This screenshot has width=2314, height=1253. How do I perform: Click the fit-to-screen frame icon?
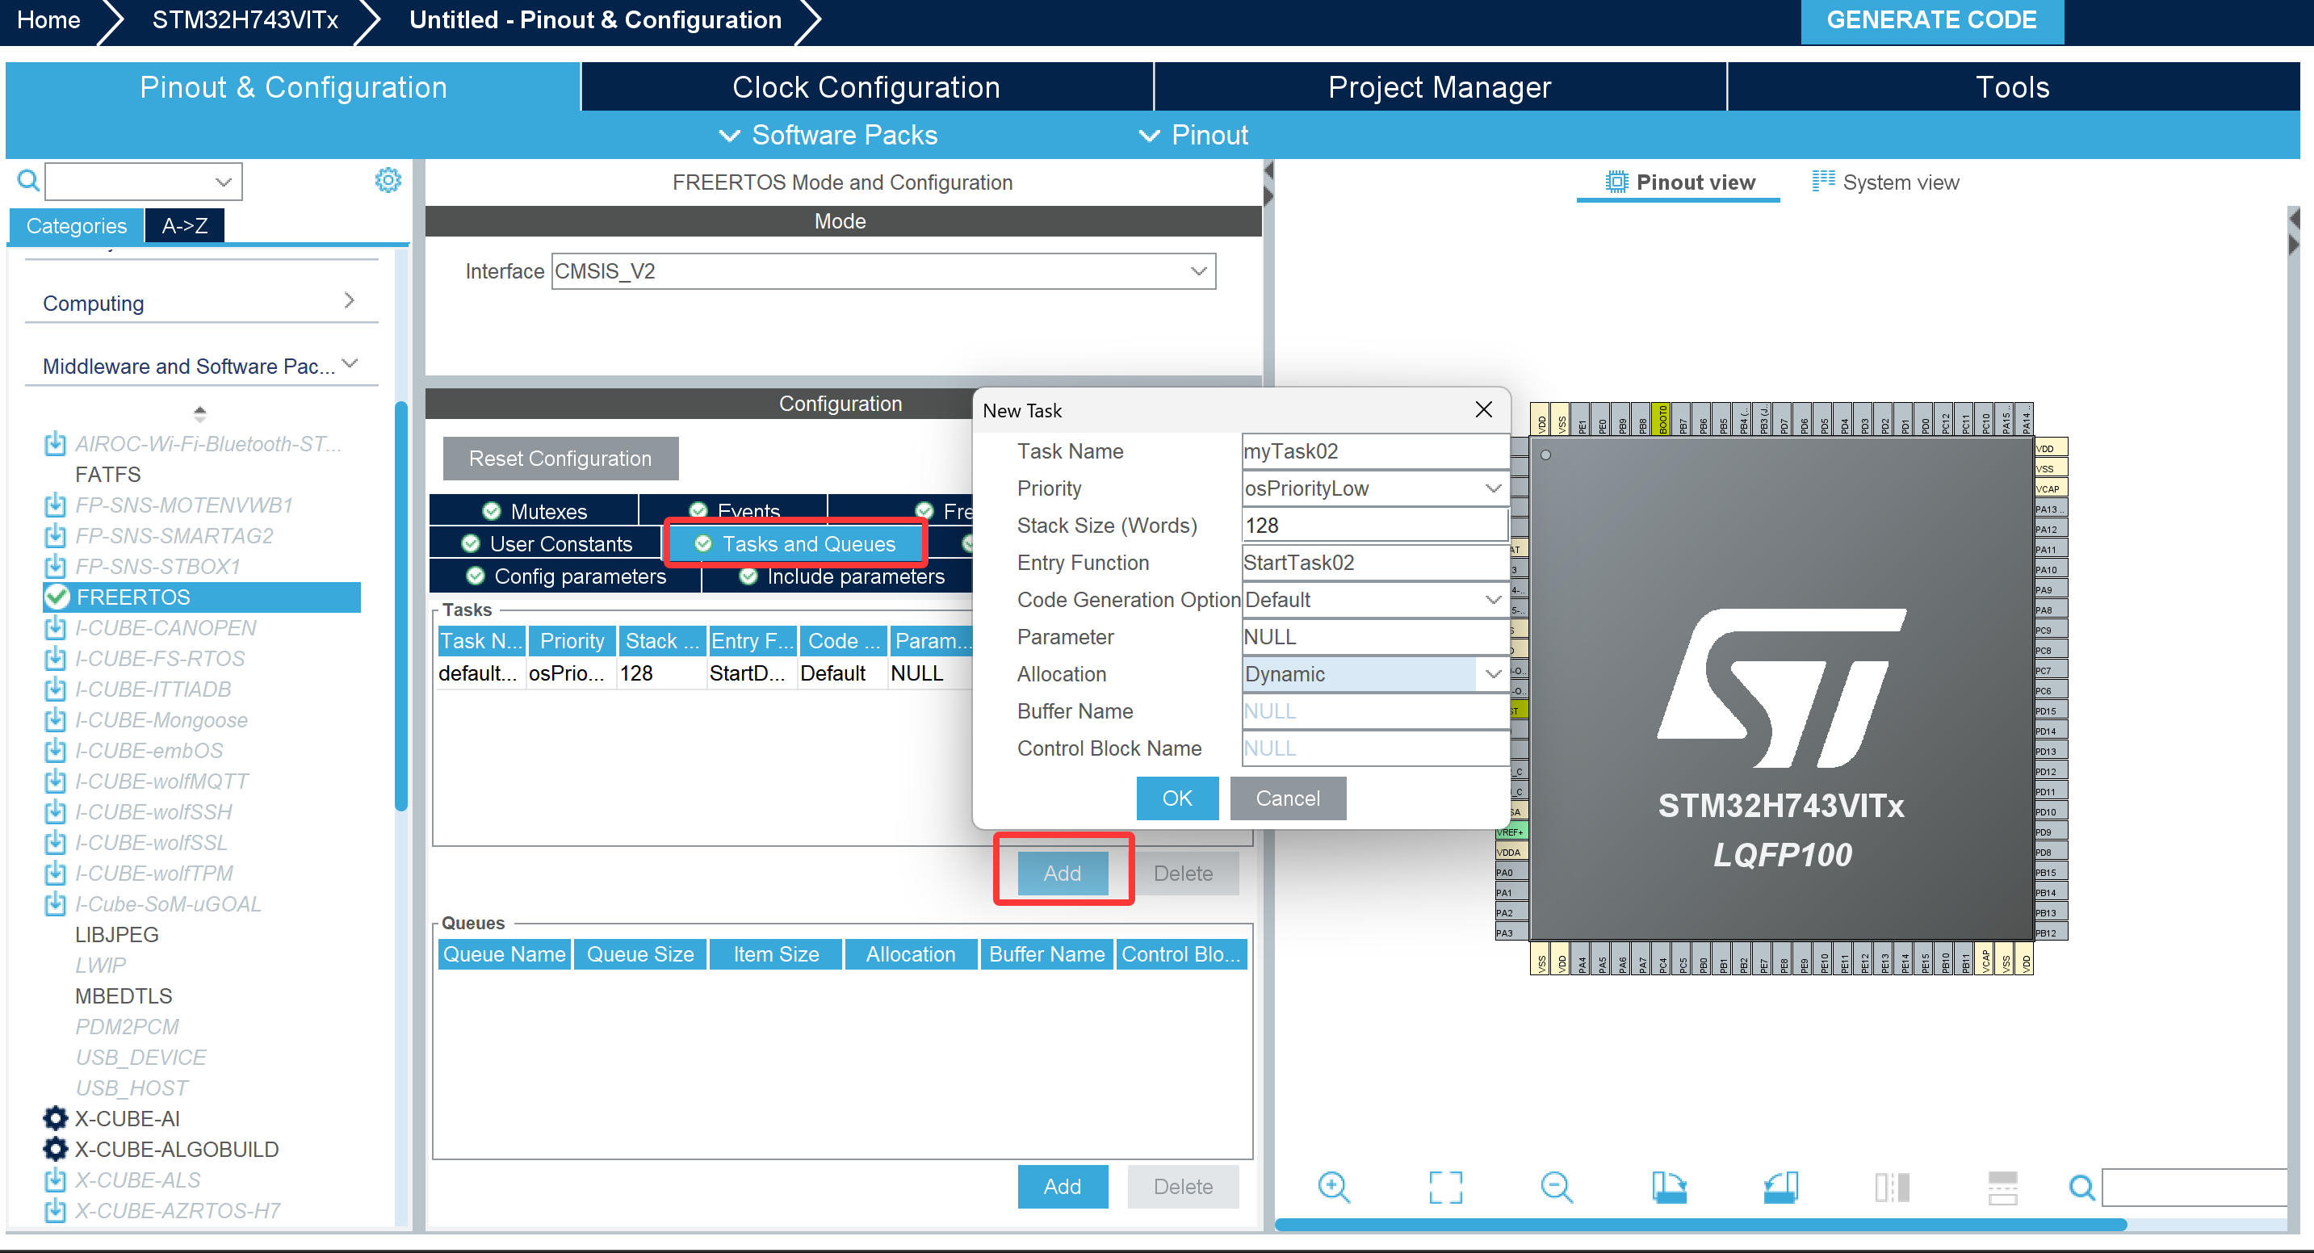(x=1444, y=1187)
